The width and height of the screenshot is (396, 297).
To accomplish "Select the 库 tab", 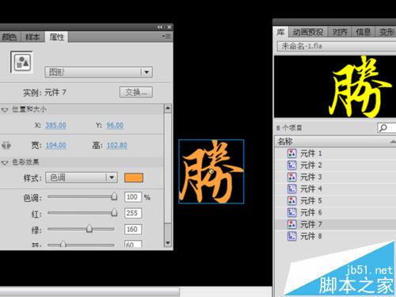I will 280,32.
